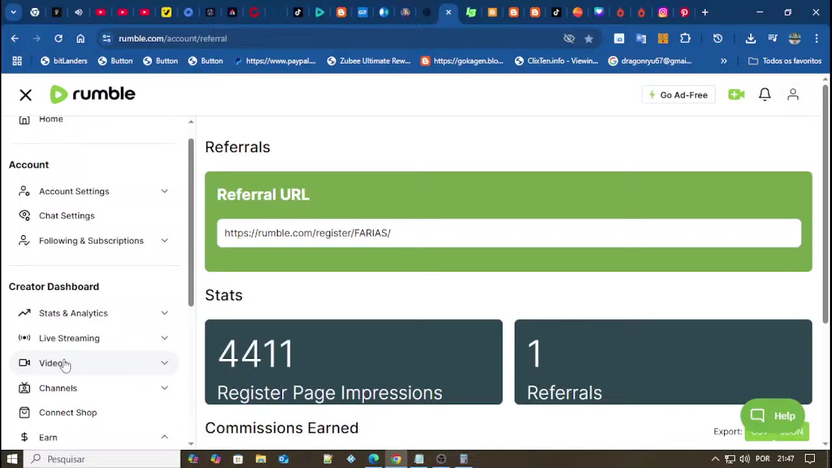832x468 pixels.
Task: Click the green upload video camera icon
Action: (x=736, y=95)
